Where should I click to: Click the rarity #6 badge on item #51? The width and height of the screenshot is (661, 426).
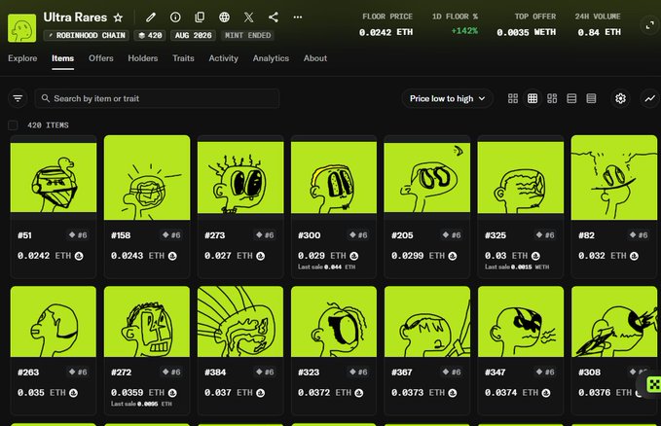point(78,235)
